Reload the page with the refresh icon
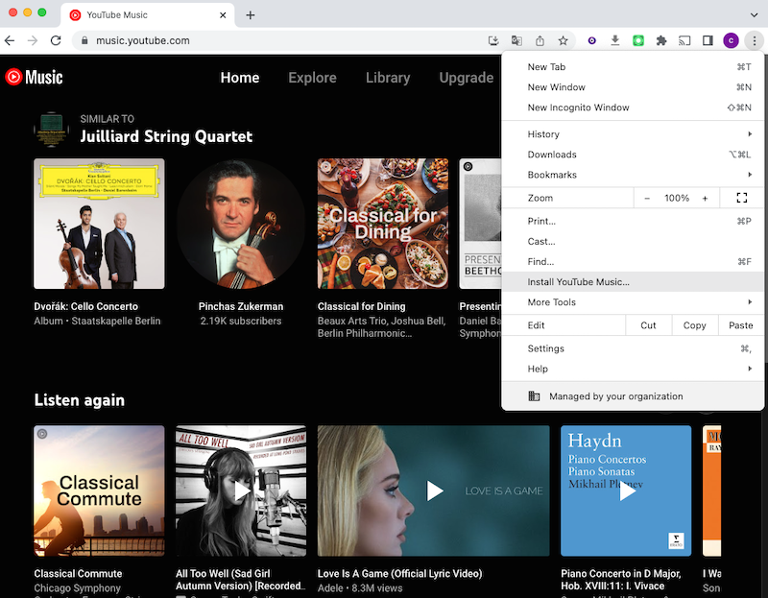 pyautogui.click(x=56, y=41)
